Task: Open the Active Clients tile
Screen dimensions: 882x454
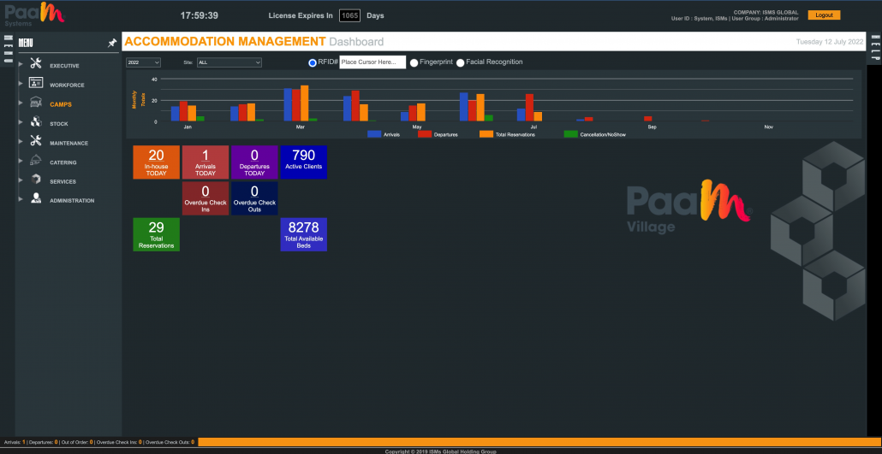Action: click(x=304, y=162)
